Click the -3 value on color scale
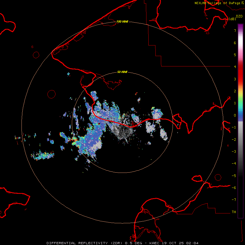Image resolution: width=245 pixels, height=245 pixels. click(x=234, y=152)
